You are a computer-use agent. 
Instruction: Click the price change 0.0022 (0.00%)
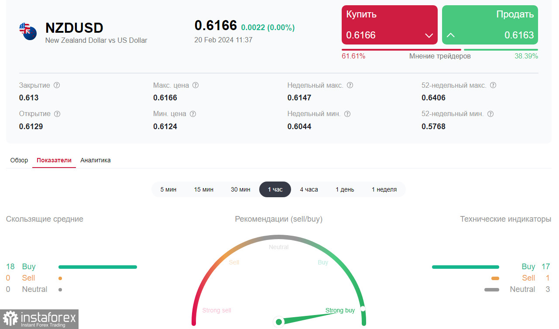tap(267, 27)
